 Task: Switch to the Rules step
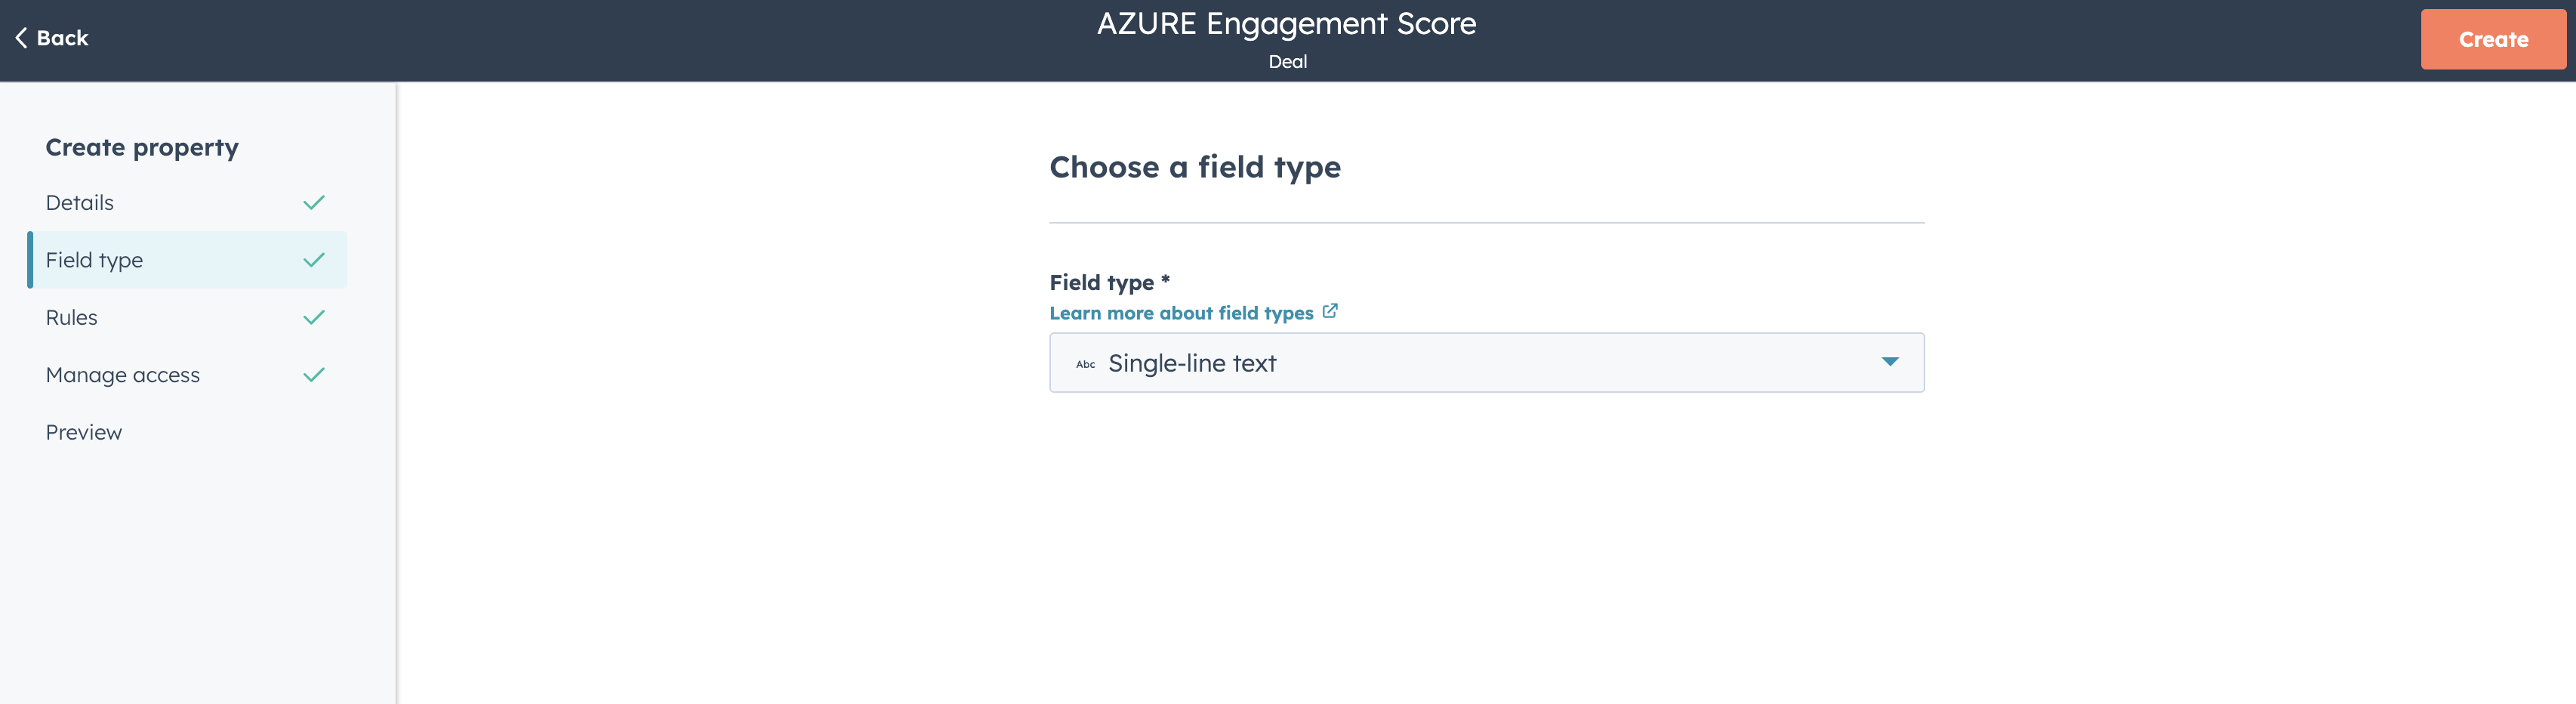72,318
